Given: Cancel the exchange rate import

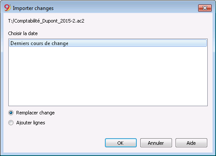Looking at the screenshot, I should [156, 143].
